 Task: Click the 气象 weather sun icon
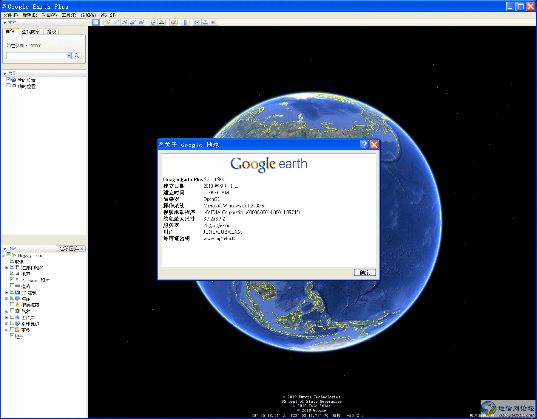(17, 311)
